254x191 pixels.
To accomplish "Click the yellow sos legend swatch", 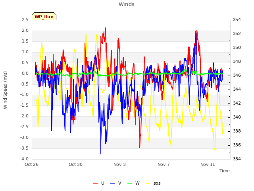I will tap(148, 184).
